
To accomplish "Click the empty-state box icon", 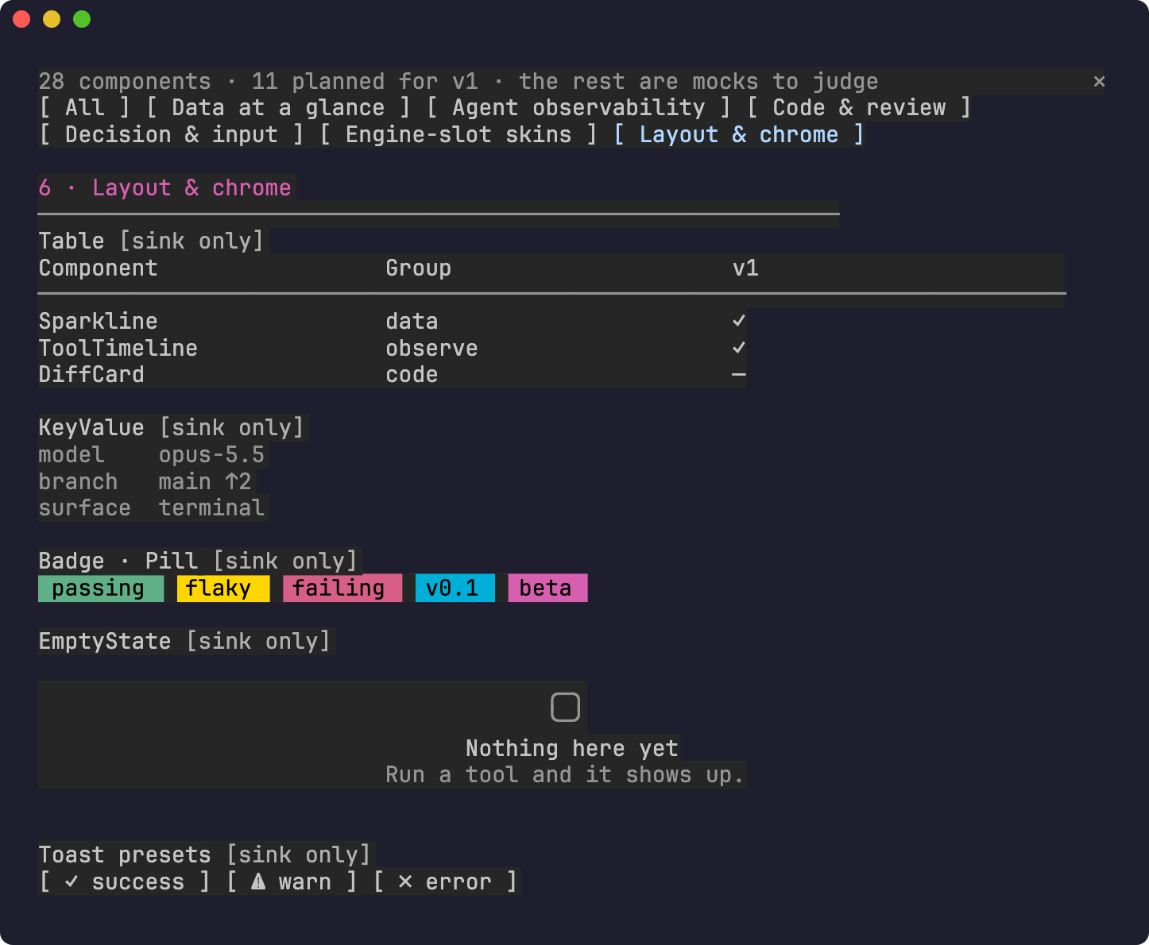I will pyautogui.click(x=565, y=707).
